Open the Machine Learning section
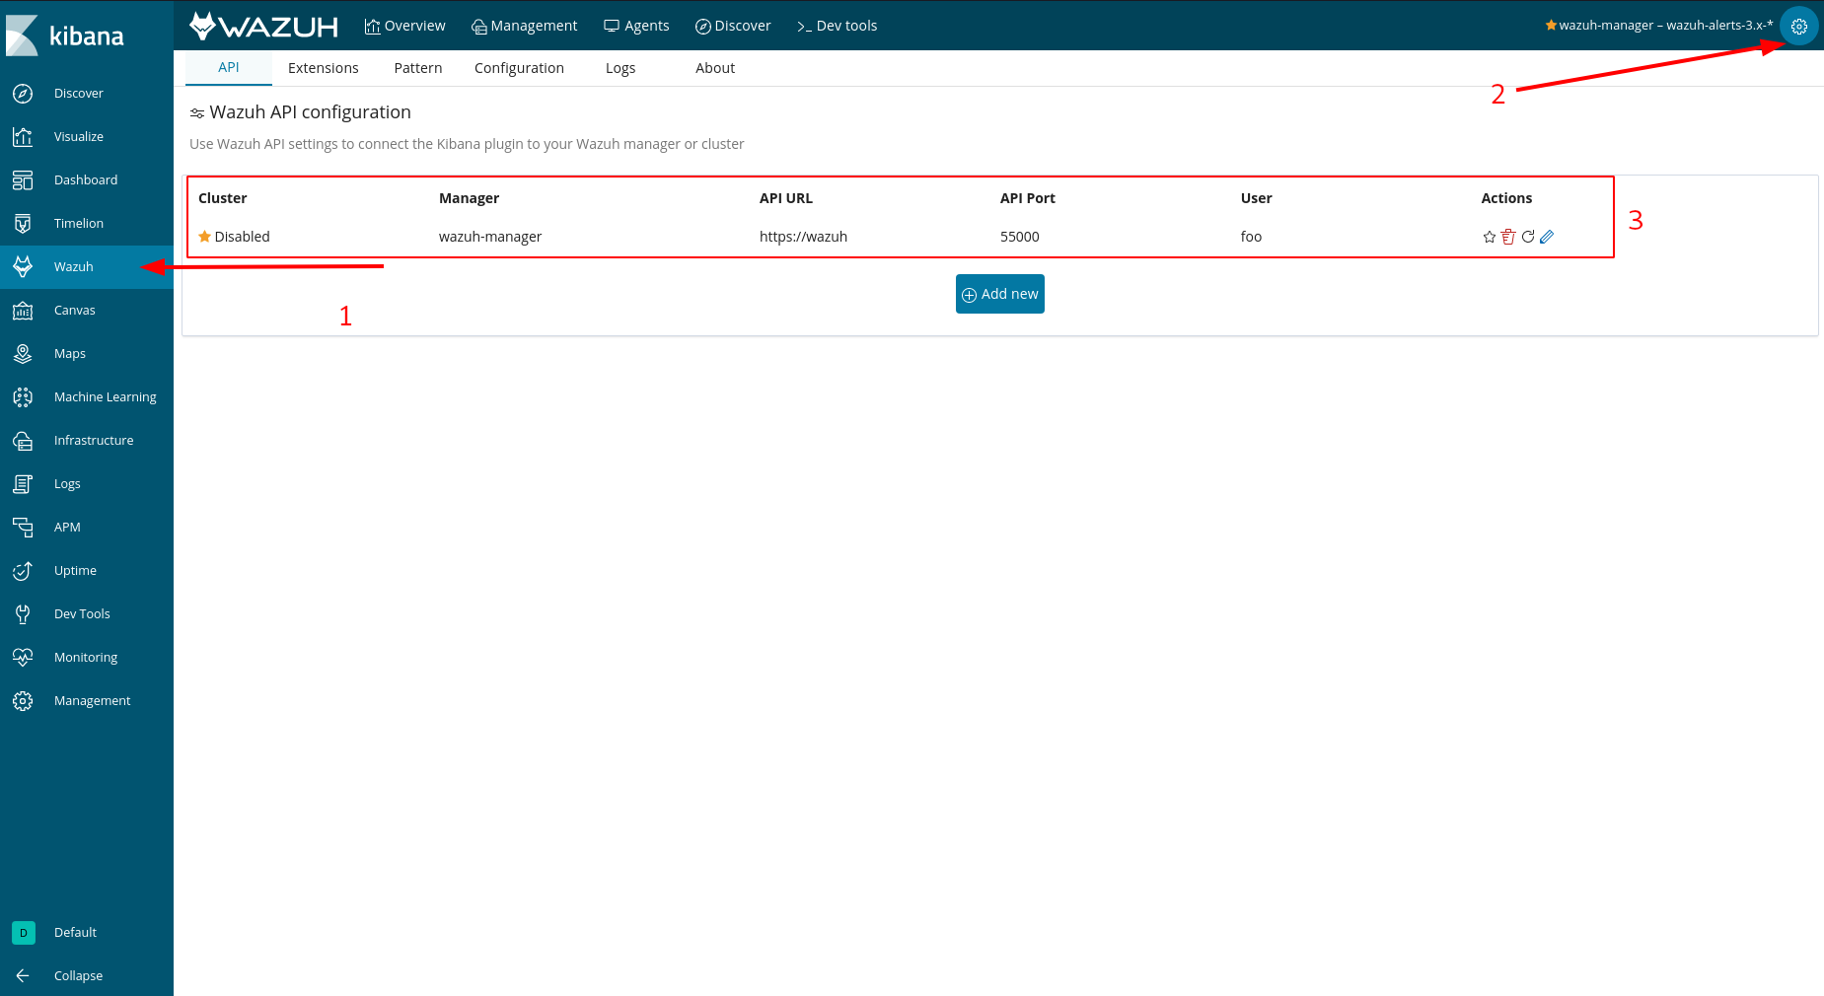Screen dimensions: 1824x996 (x=105, y=396)
